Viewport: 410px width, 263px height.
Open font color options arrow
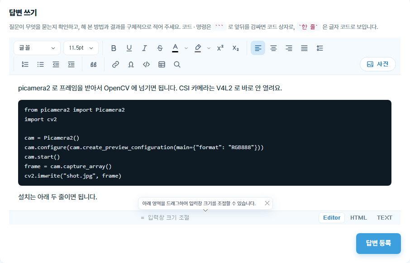coord(186,48)
